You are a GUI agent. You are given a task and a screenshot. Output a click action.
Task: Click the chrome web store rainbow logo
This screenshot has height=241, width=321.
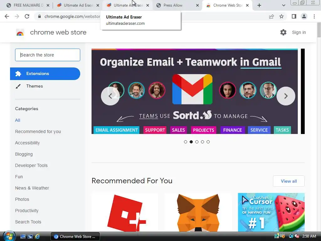20,32
